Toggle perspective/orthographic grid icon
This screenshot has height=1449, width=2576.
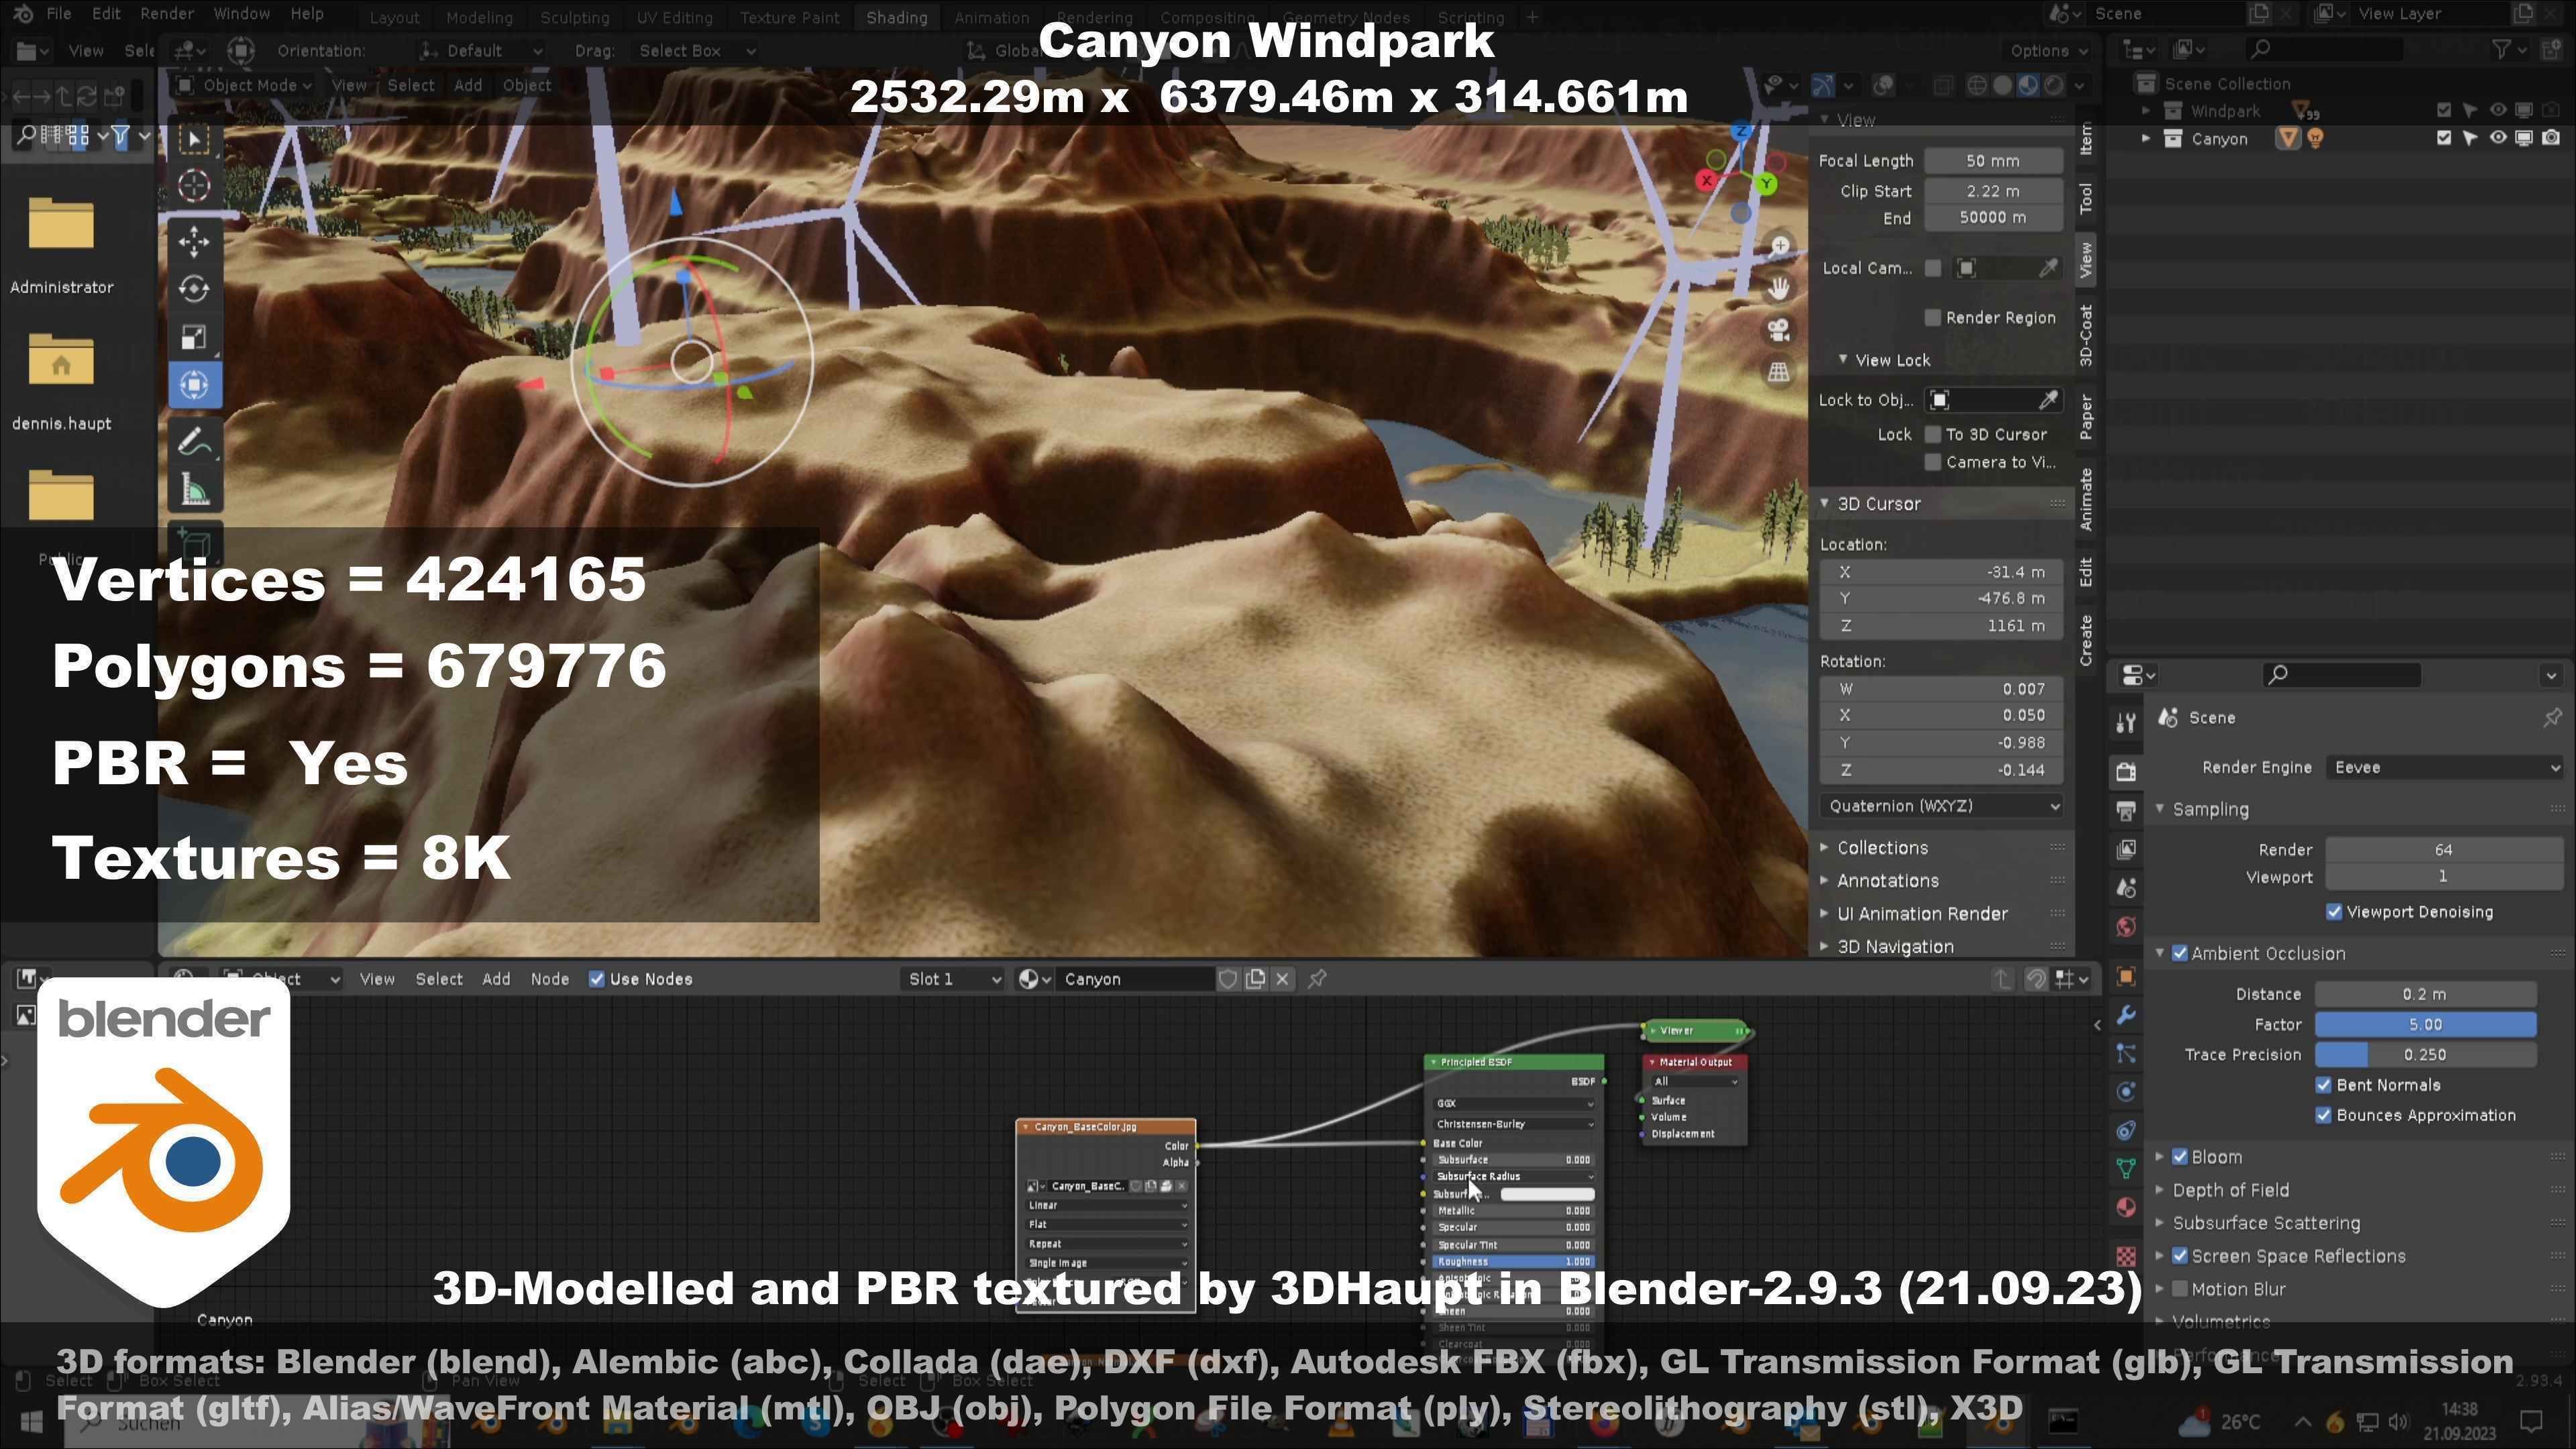pos(1778,372)
